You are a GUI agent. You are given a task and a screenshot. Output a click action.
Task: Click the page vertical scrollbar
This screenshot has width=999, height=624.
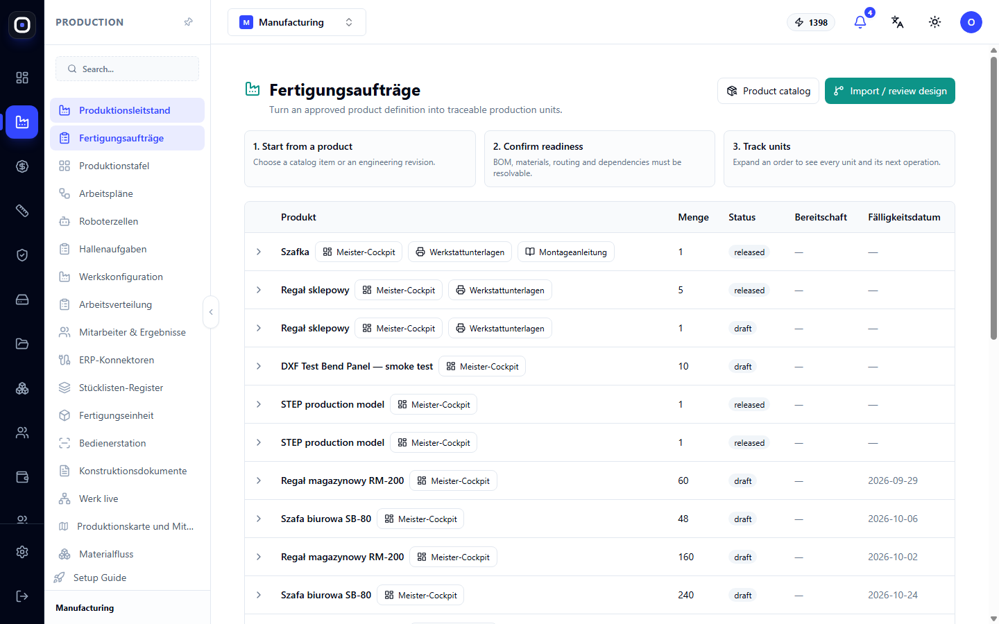993,198
